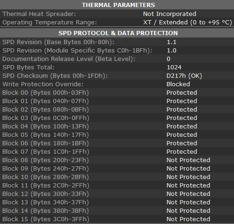Image resolution: width=234 pixels, height=224 pixels.
Task: Click the SPD Revision Base Bytes row
Action: point(117,42)
